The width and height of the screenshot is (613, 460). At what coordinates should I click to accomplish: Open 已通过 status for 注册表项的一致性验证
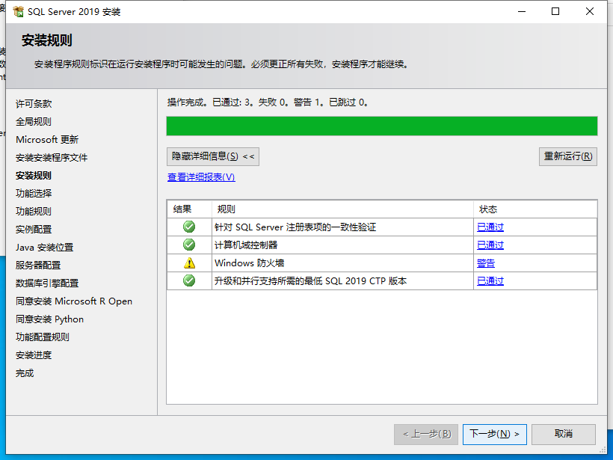pyautogui.click(x=490, y=227)
